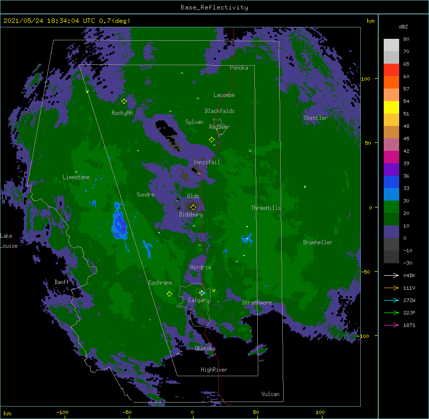Image resolution: width=429 pixels, height=419 pixels.
Task: Click the green 22JP arrow symbol
Action: click(x=391, y=313)
